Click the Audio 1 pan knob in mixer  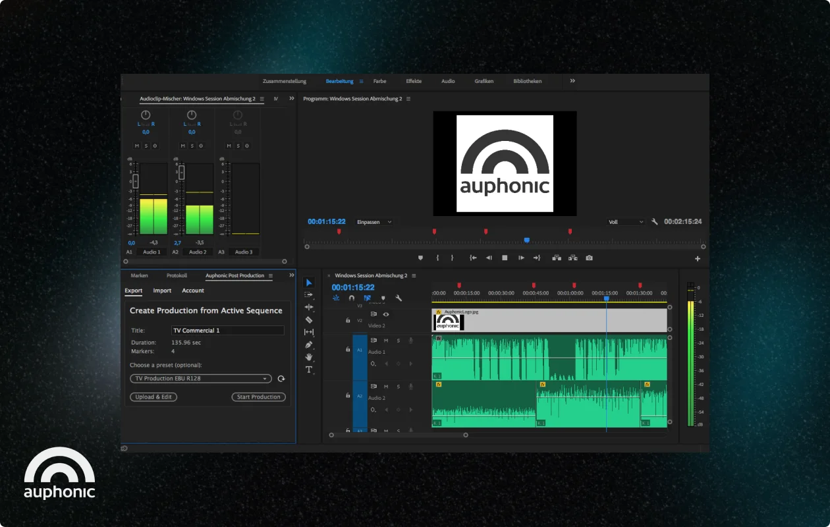146,115
